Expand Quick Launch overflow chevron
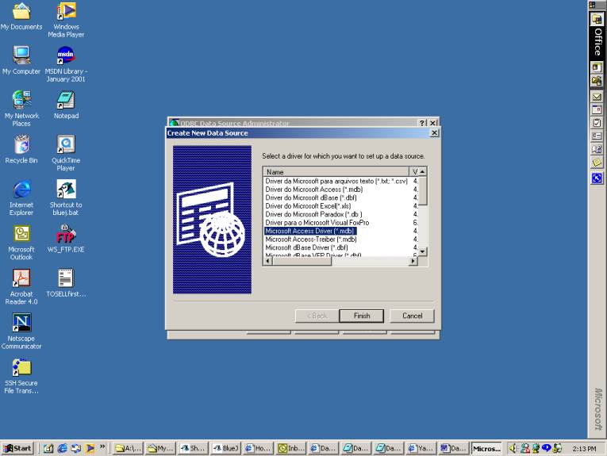607x456 pixels. pyautogui.click(x=102, y=446)
